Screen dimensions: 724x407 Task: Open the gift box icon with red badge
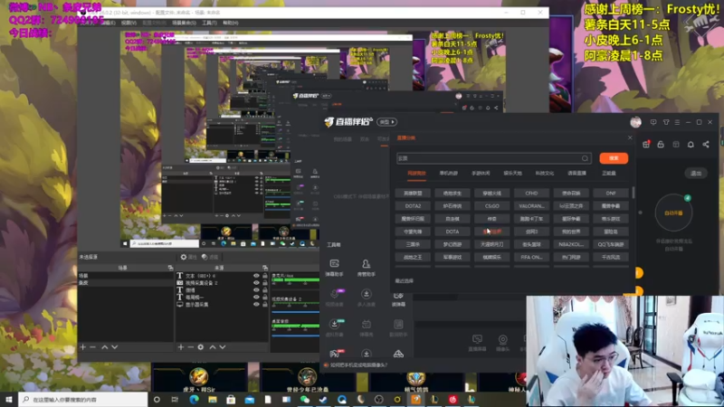coord(646,145)
